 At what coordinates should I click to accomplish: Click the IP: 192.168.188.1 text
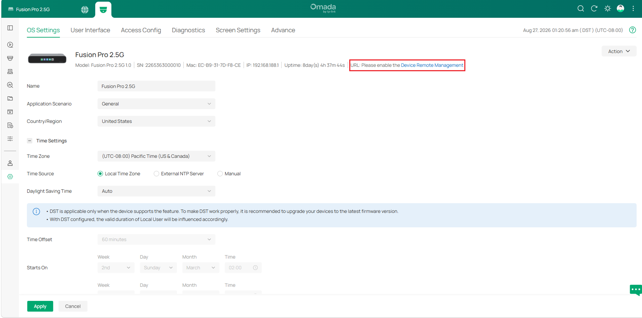[263, 65]
